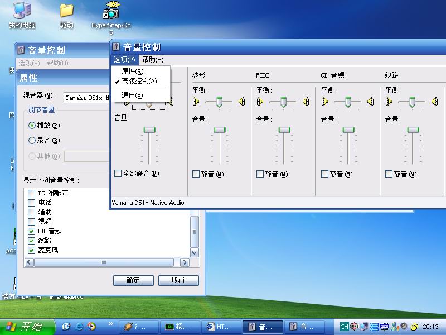Uncheck CD 音频 in properties list
The height and width of the screenshot is (335, 446).
click(32, 231)
